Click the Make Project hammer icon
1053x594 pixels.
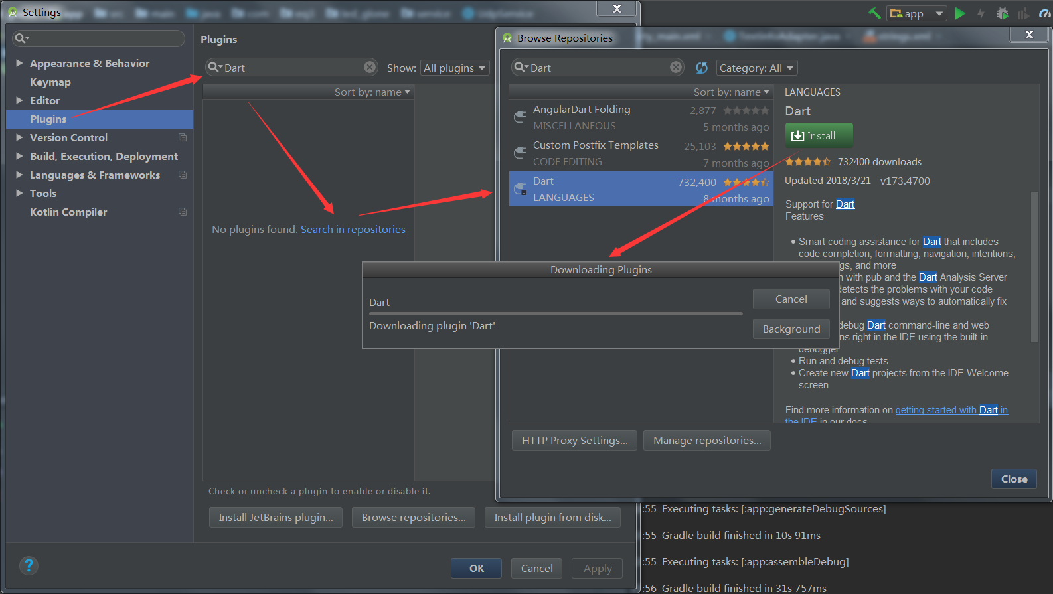(x=874, y=13)
